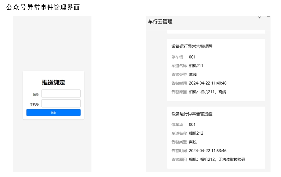Select alarm time 2024-04-22 11:40:48
The height and width of the screenshot is (177, 281).
207,83
